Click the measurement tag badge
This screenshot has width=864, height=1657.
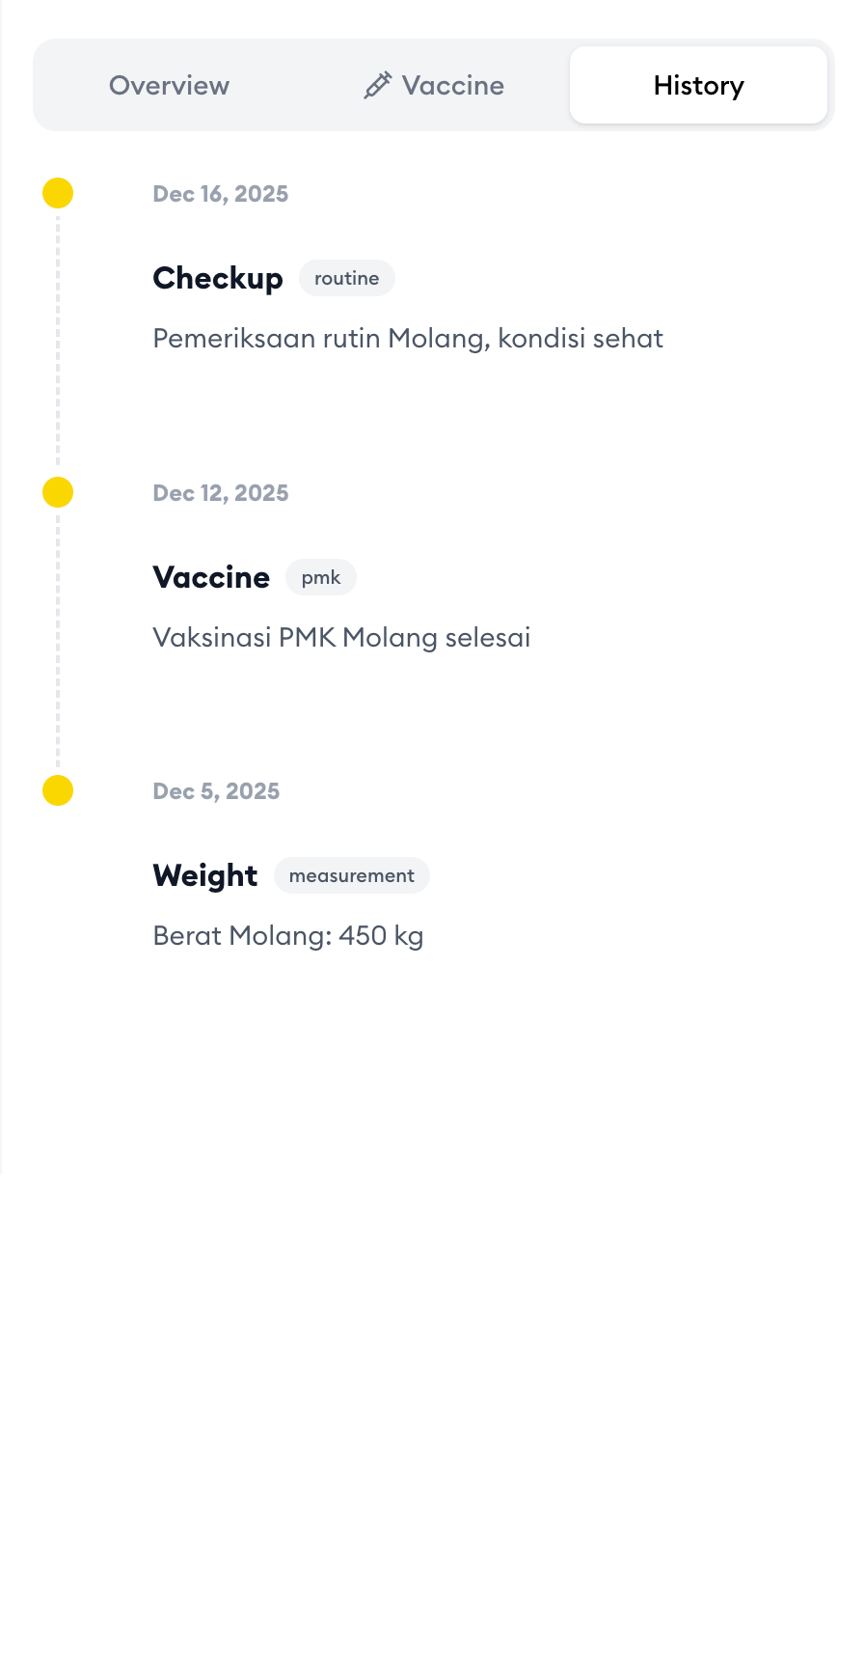point(352,875)
